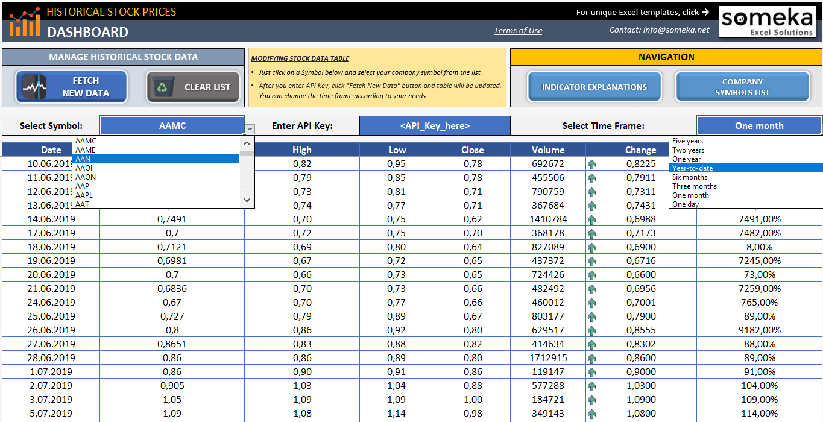Image resolution: width=823 pixels, height=422 pixels.
Task: Open the Terms of Use link
Action: coord(518,31)
